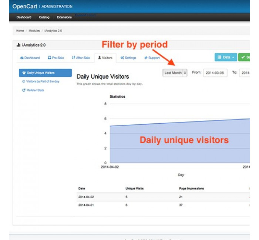The height and width of the screenshot is (240, 259).
Task: Click the To date field
Action: [x=245, y=73]
